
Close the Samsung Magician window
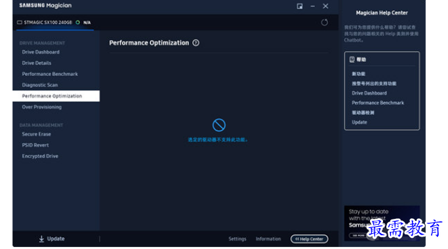[325, 6]
